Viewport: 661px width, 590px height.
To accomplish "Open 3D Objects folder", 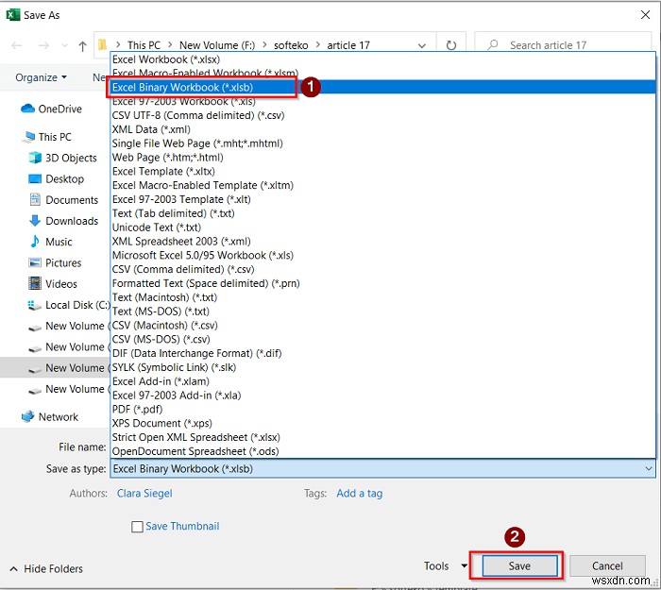I will pos(63,158).
